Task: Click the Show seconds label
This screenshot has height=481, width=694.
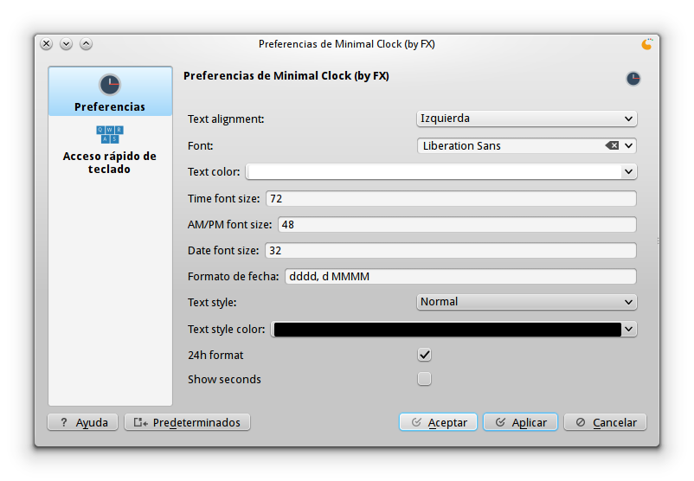Action: tap(224, 379)
